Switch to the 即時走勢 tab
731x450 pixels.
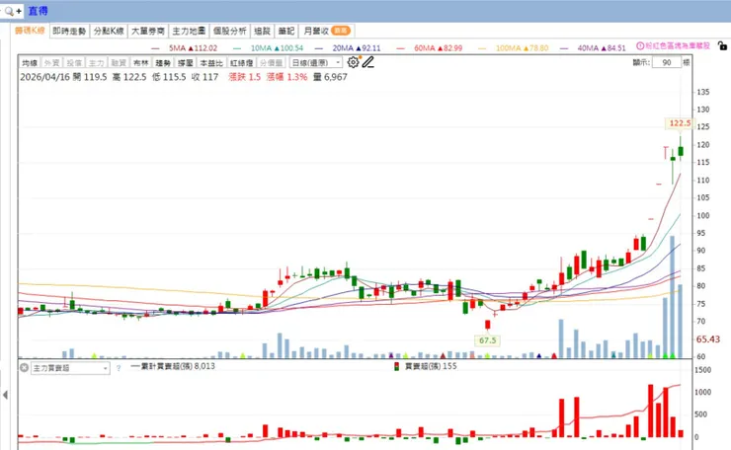pyautogui.click(x=69, y=31)
